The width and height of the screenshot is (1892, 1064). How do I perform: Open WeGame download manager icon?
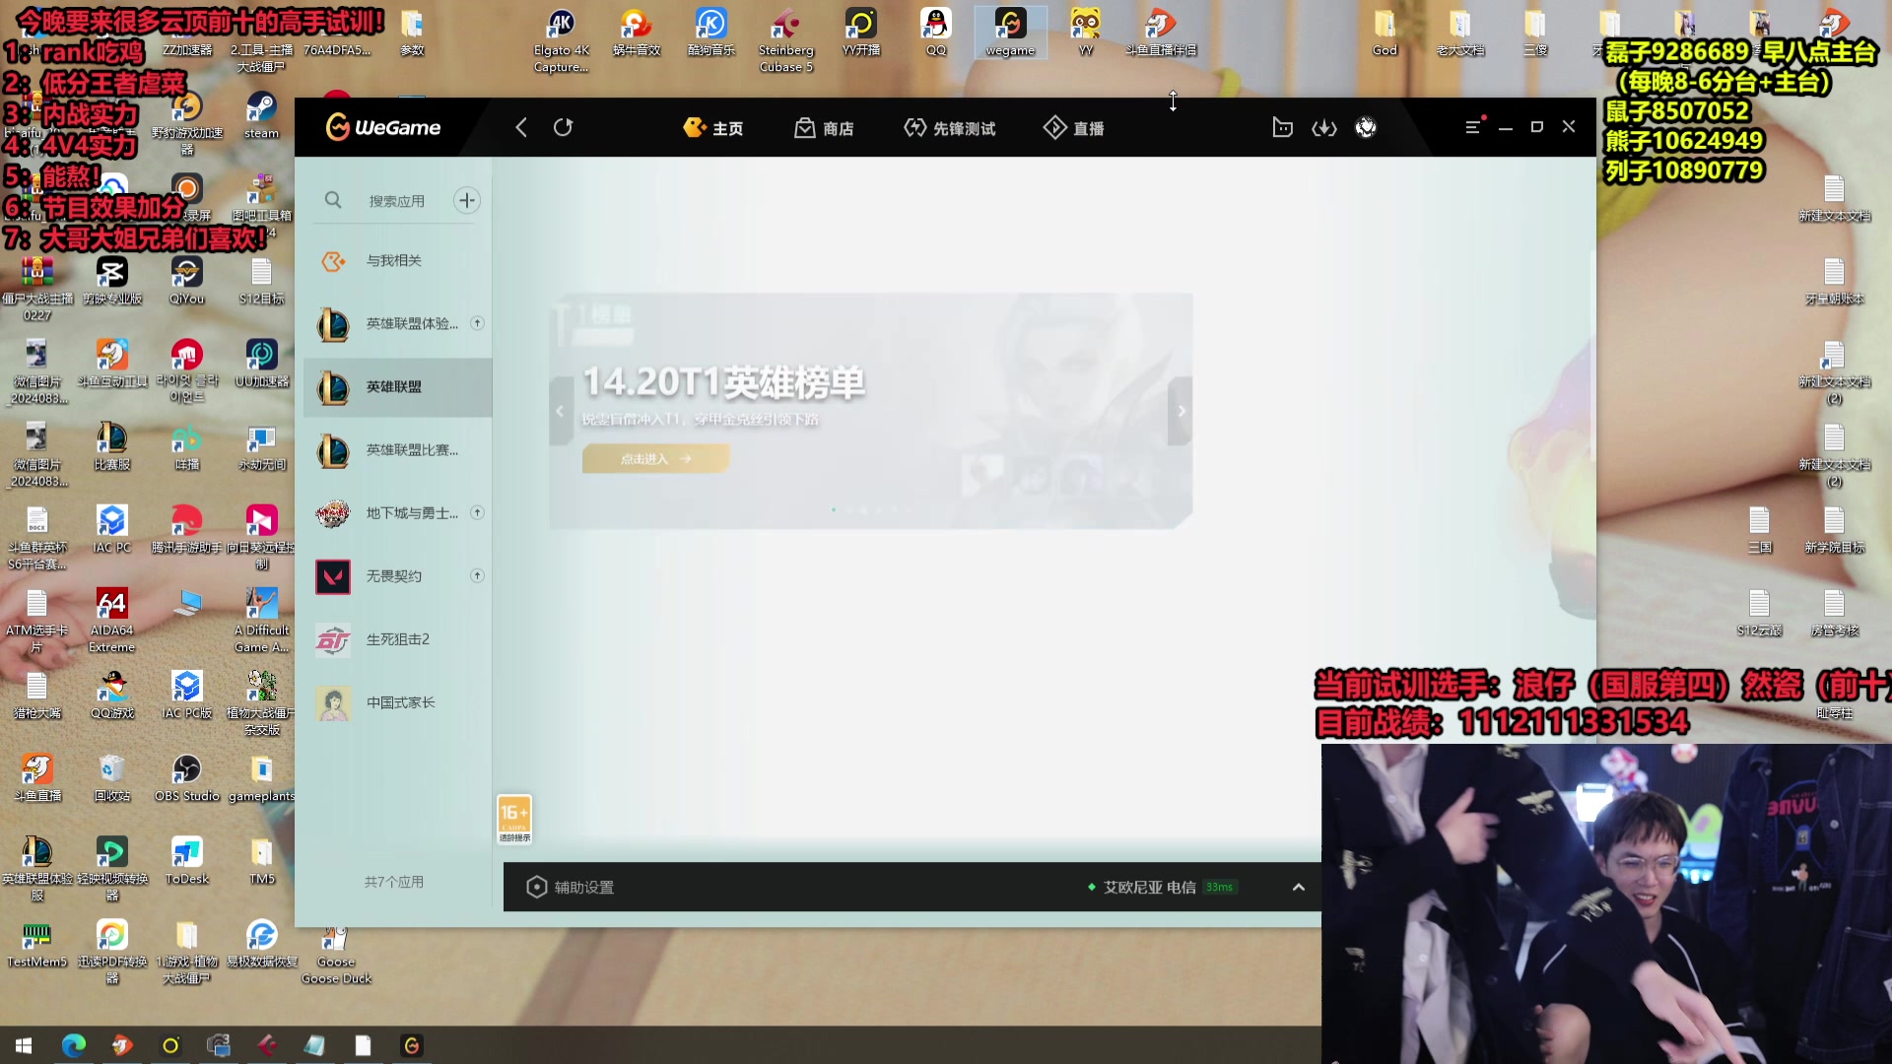click(x=1324, y=127)
